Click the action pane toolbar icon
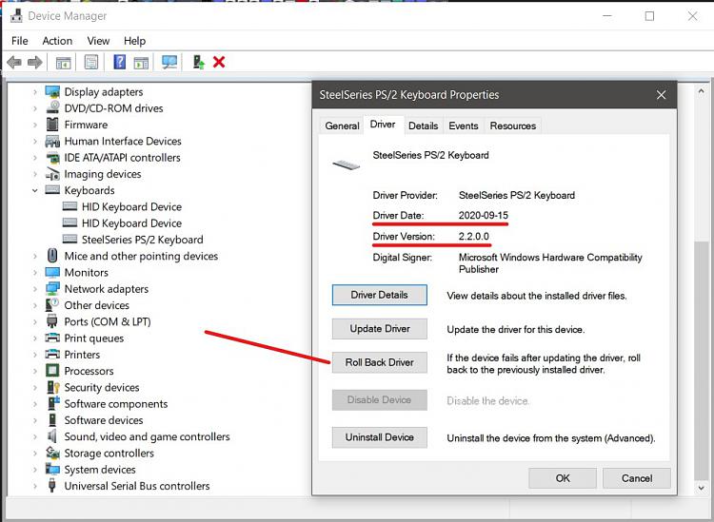Viewport: 714px width, 522px height. click(141, 63)
